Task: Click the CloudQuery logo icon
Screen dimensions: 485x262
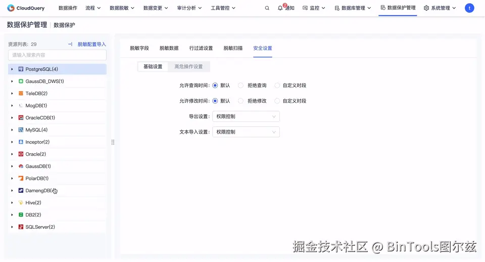Action: pyautogui.click(x=11, y=8)
